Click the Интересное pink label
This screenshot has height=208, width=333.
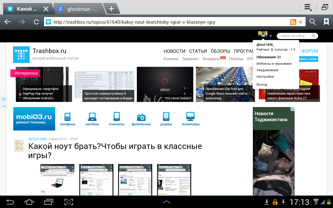[25, 73]
